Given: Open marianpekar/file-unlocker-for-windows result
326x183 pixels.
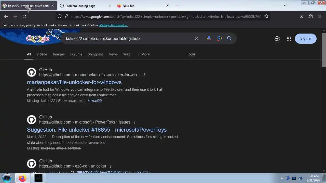Looking at the screenshot, I should (74, 82).
